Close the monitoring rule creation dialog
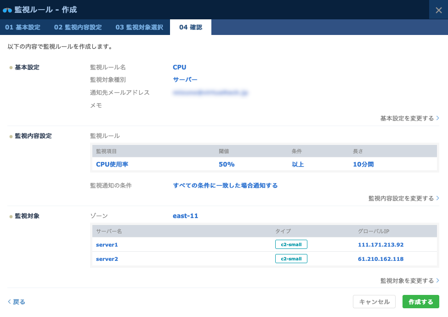Viewport: 448px width, 317px height. (438, 10)
